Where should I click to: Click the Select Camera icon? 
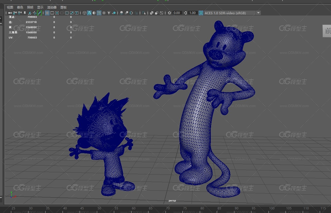coord(10,13)
